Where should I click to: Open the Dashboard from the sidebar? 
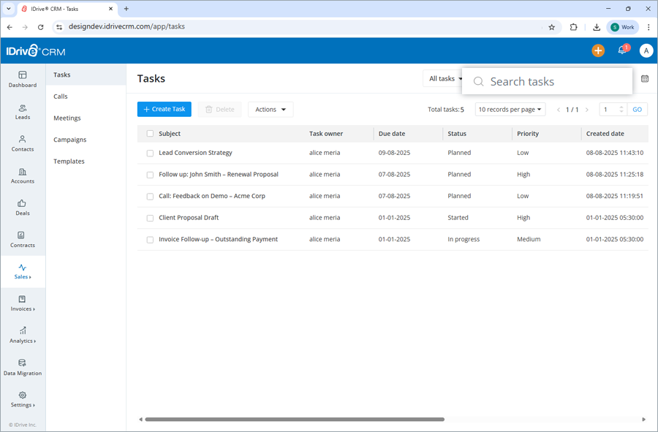click(x=23, y=79)
